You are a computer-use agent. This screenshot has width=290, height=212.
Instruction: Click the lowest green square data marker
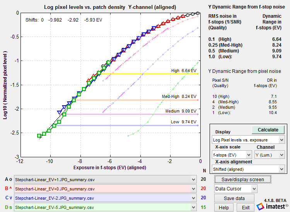tap(39, 136)
